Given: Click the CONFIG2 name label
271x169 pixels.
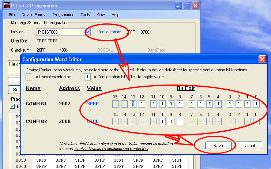Looking at the screenshot, I should 36,121.
